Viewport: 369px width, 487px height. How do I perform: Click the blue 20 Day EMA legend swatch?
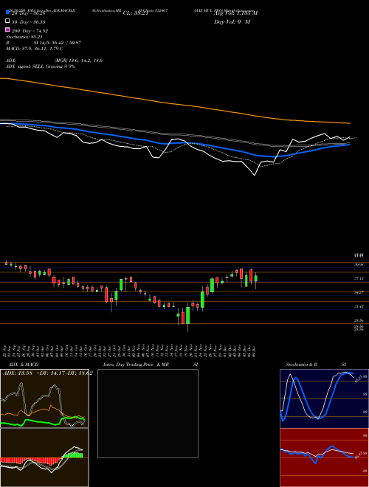[7, 12]
